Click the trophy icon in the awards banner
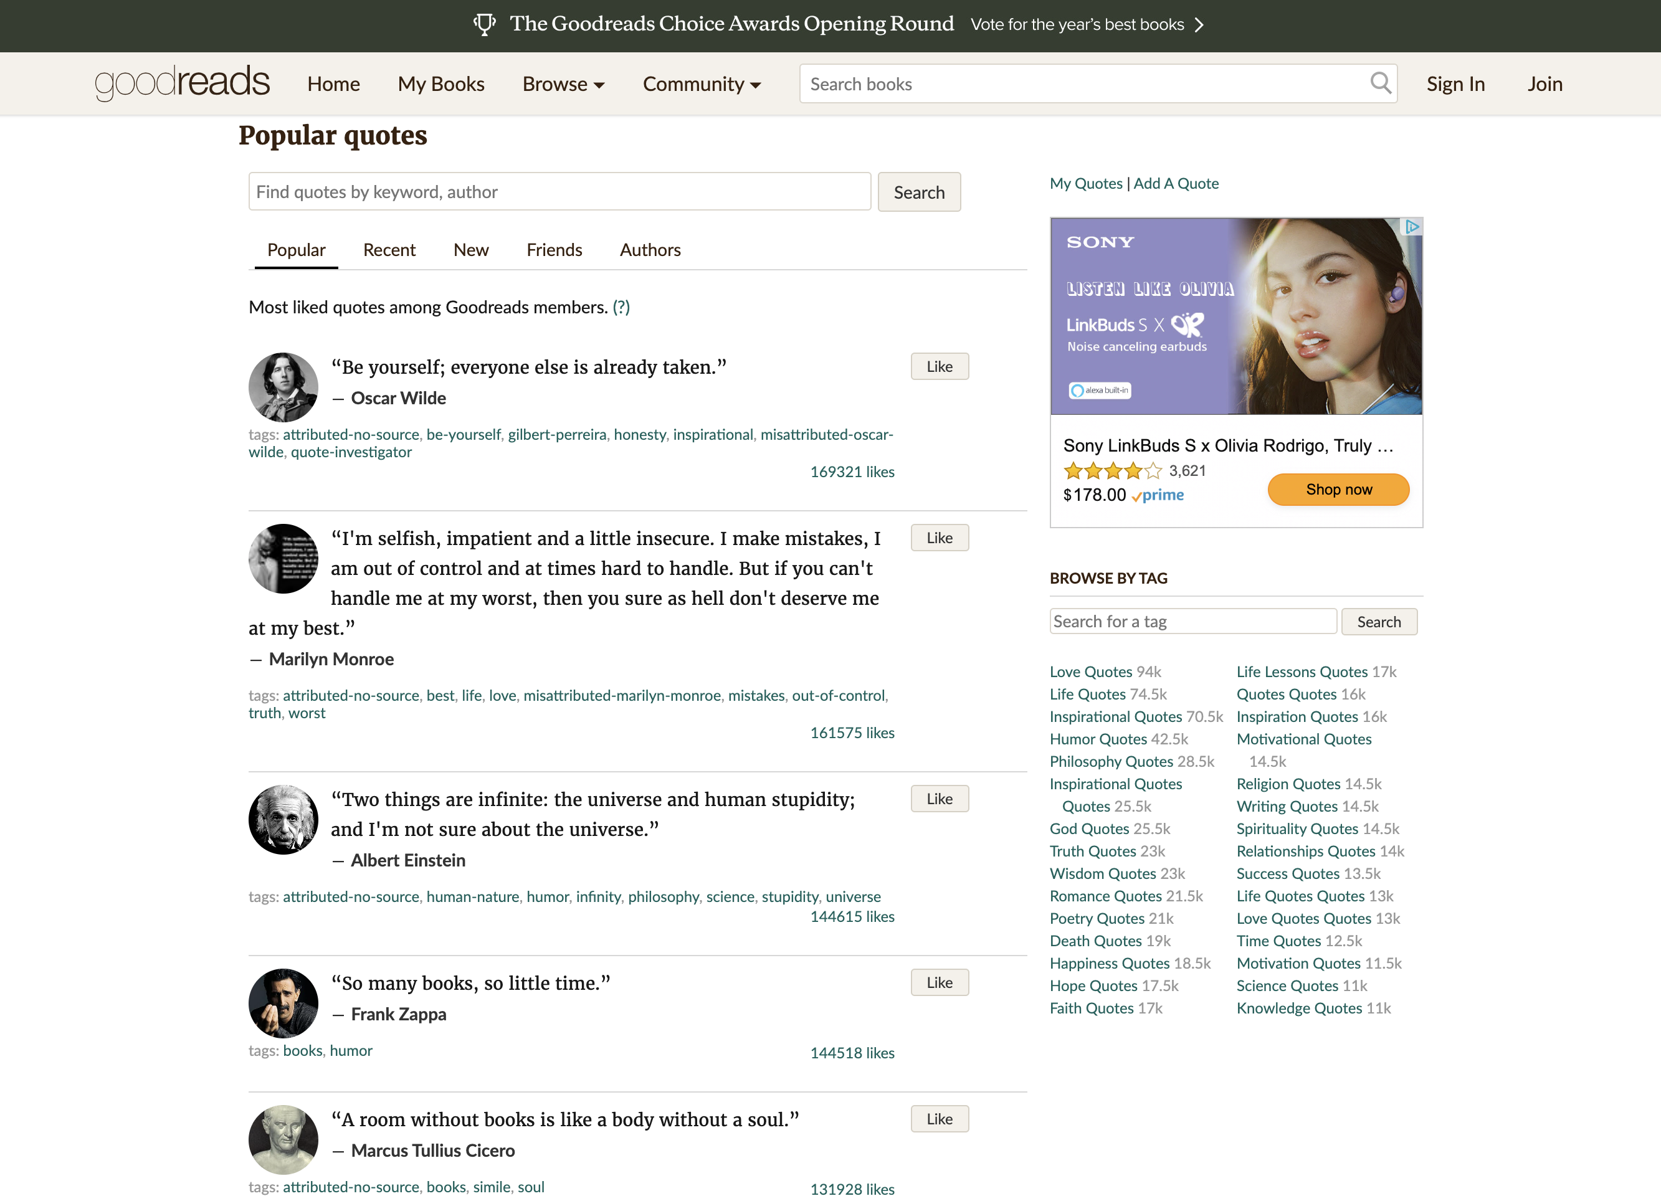The width and height of the screenshot is (1661, 1196). (485, 24)
